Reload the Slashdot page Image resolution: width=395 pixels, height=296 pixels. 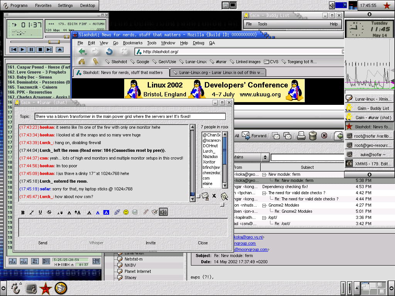click(109, 52)
